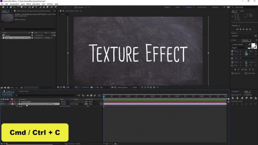Open blending mode dropdown for chalkboard layer

click(x=65, y=104)
